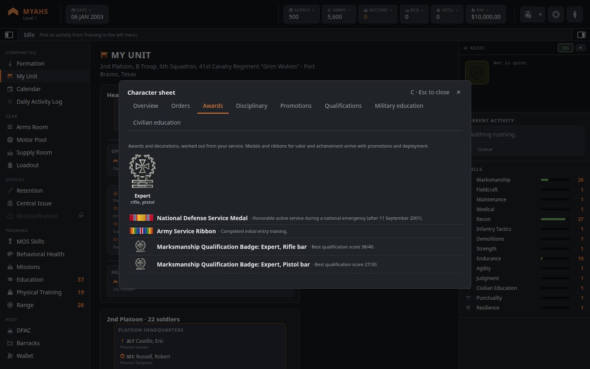Open the Disciplinary tab
This screenshot has height=369, width=590.
(x=252, y=106)
